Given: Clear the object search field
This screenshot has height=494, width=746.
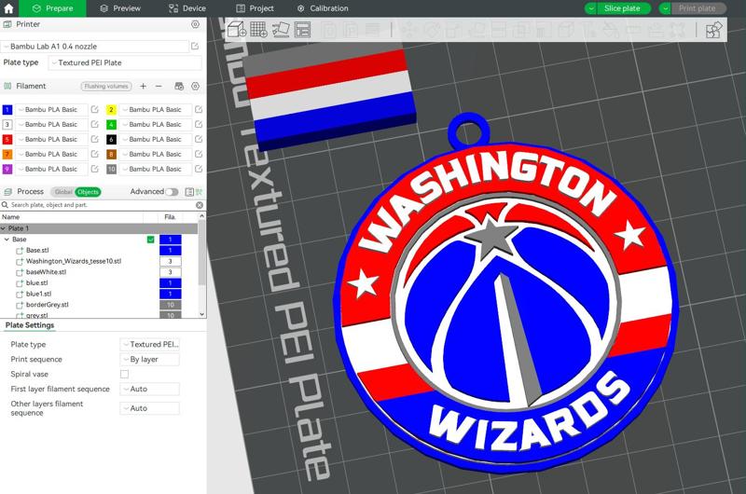Looking at the screenshot, I should click(x=200, y=205).
